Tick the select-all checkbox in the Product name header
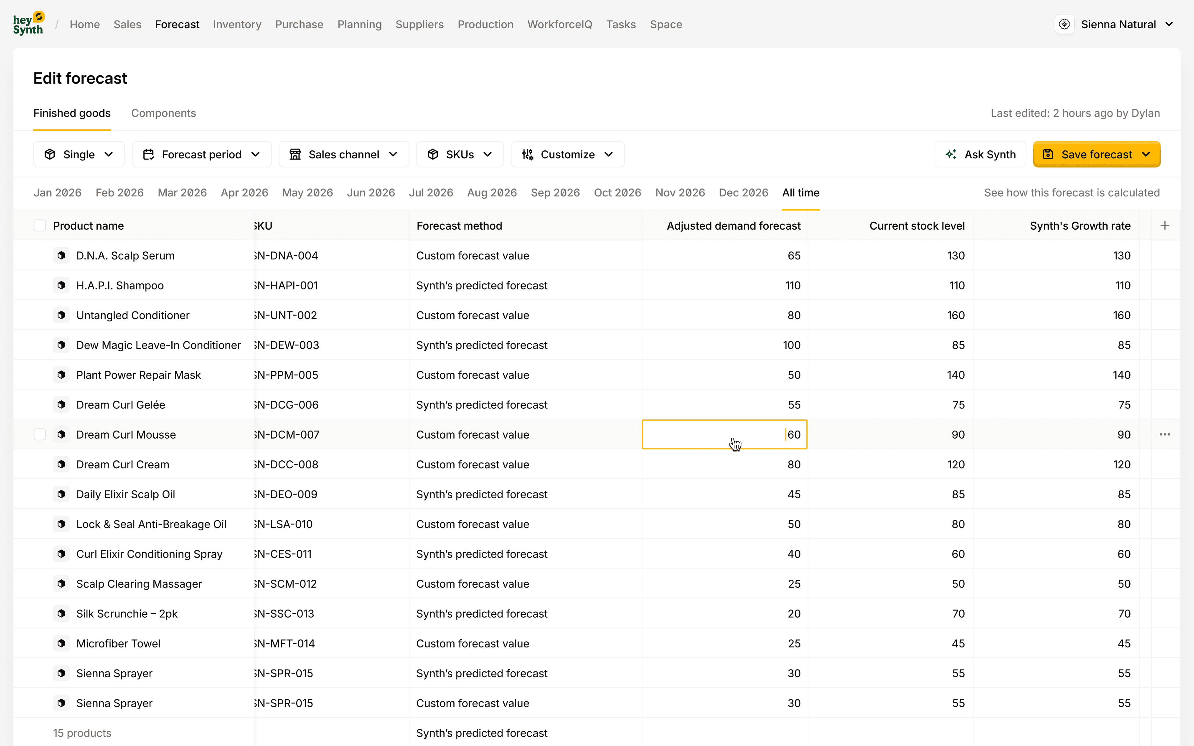Screen dimensions: 1194x746 click(39, 225)
